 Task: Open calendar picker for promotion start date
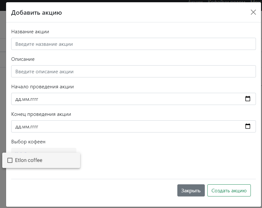[x=248, y=99]
